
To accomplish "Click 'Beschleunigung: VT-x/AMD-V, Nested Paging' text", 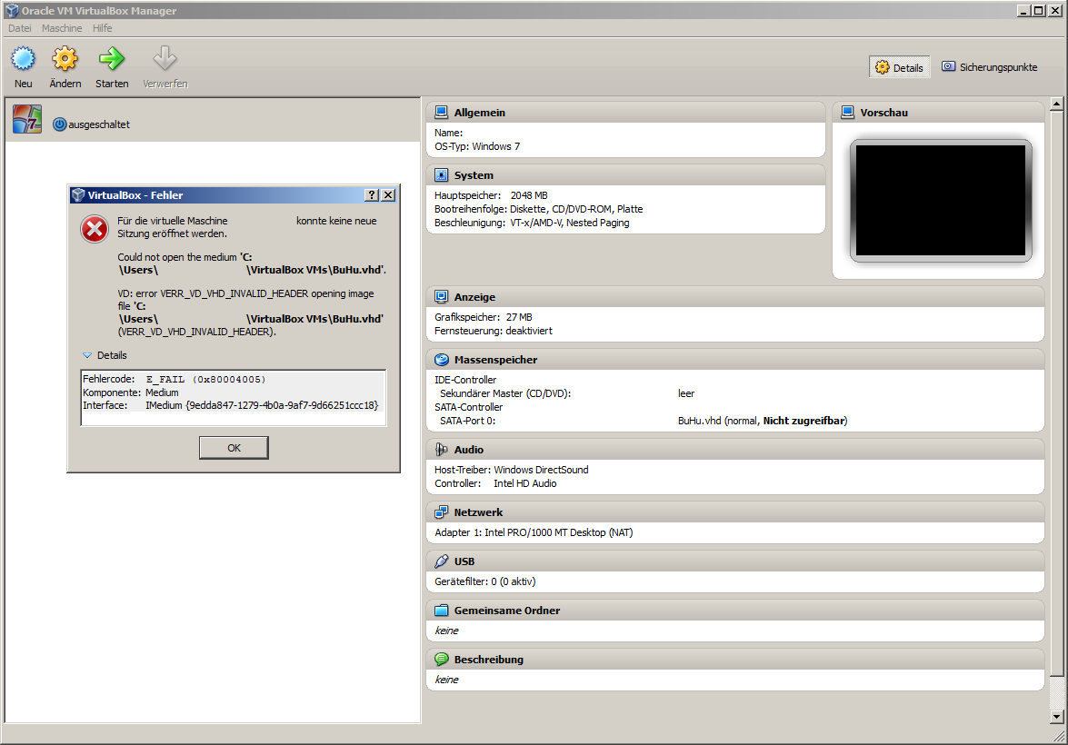I will pyautogui.click(x=532, y=223).
